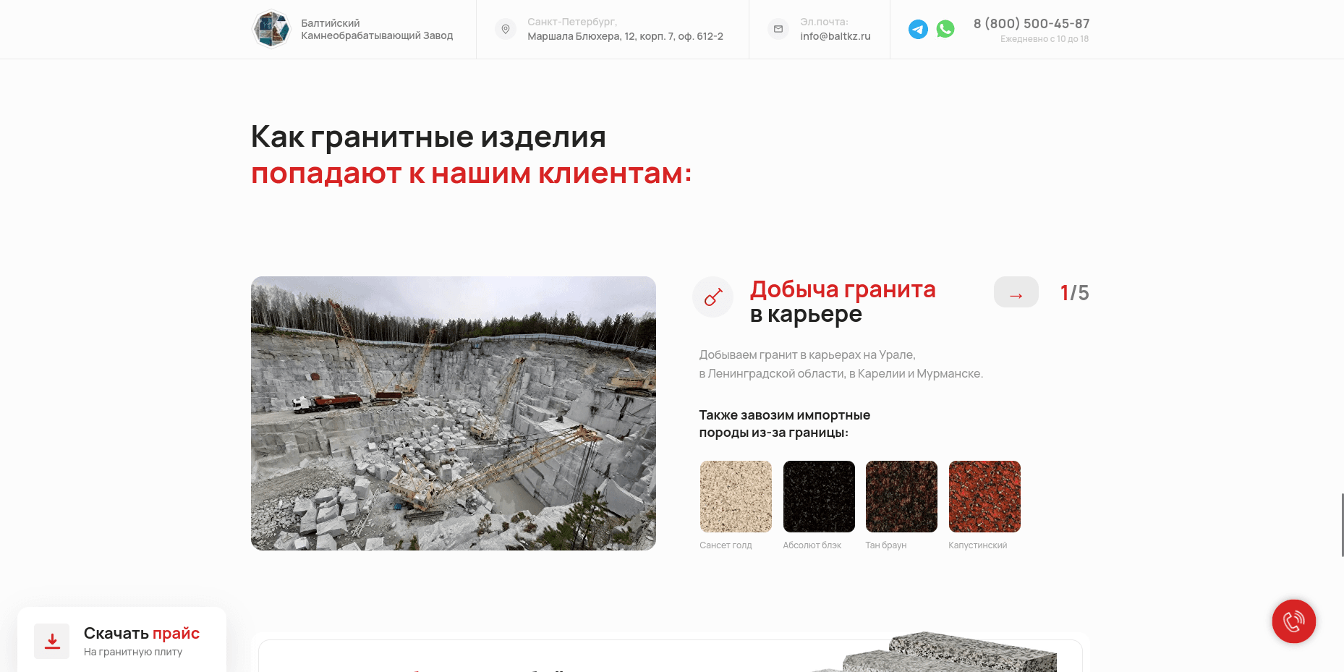The height and width of the screenshot is (672, 1344).
Task: Select the Капустинский granite swatch
Action: [x=984, y=496]
